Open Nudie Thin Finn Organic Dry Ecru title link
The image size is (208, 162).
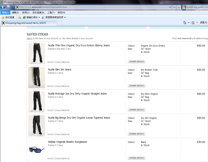(79, 45)
